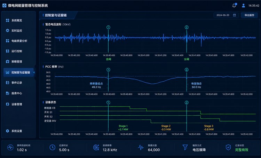This screenshot has height=158, width=261.
Task: Click the Stage 2 -0.3 MW label
Action: tap(166, 127)
